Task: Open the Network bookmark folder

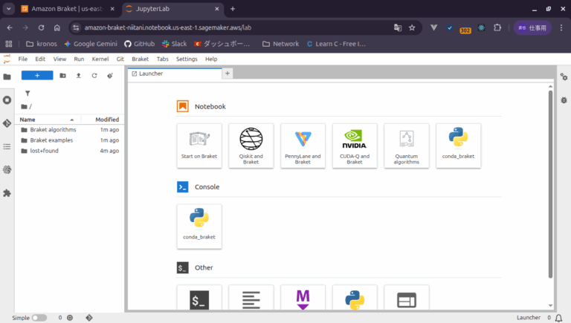Action: tap(281, 44)
